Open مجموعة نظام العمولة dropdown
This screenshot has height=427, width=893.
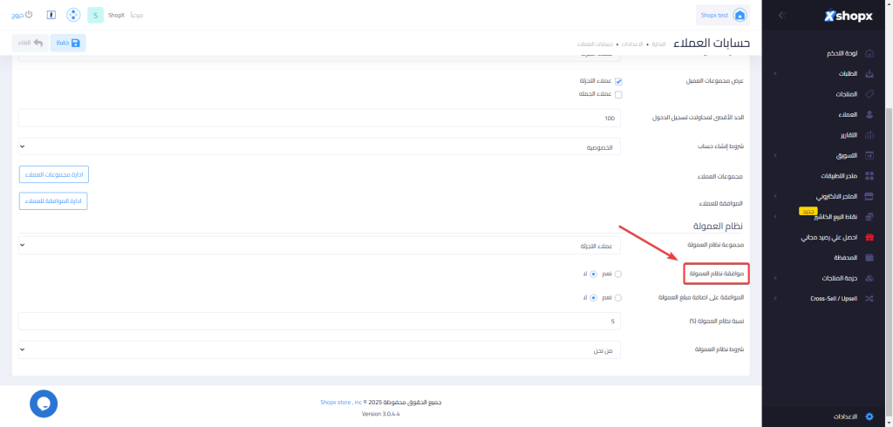(319, 245)
